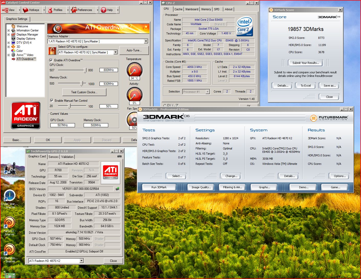
Task: Click the fan speed slider handle
Action: coord(69,106)
